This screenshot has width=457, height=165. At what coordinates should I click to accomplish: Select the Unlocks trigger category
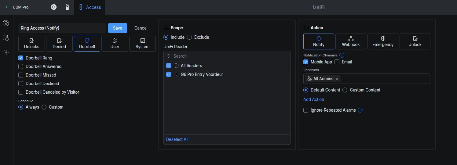[31, 44]
